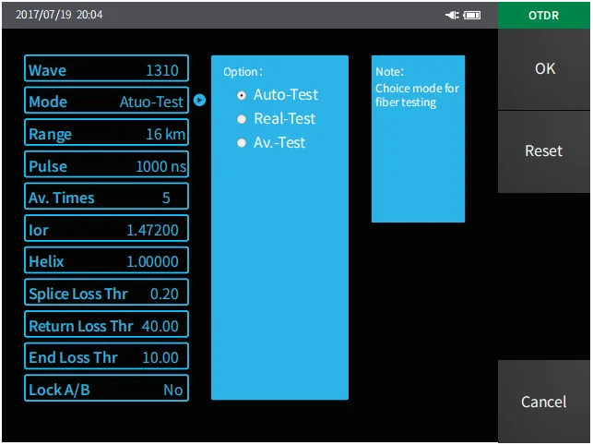Viewport: 593px width, 445px height.
Task: Click the date and time display
Action: click(x=59, y=15)
